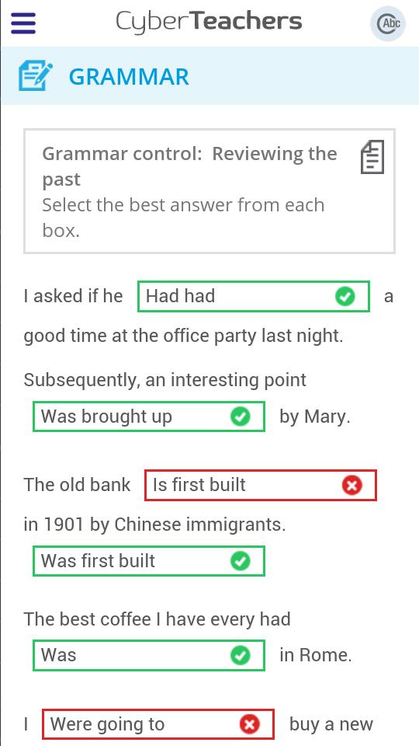Click the Grammar notepad icon

coord(36,75)
